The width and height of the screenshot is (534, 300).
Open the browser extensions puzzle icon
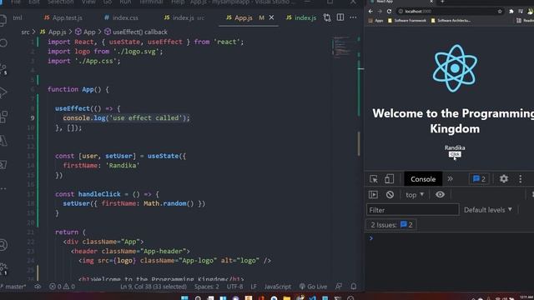coord(511,11)
